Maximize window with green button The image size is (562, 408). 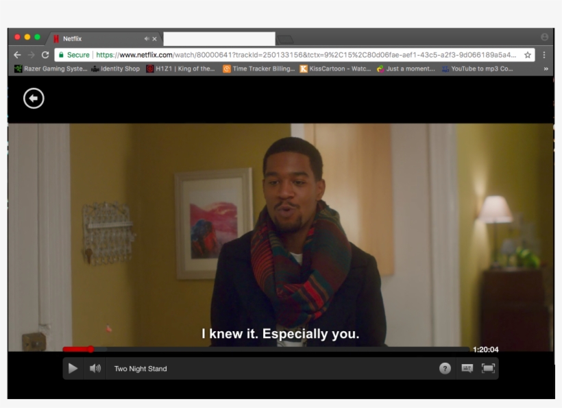[x=37, y=37]
